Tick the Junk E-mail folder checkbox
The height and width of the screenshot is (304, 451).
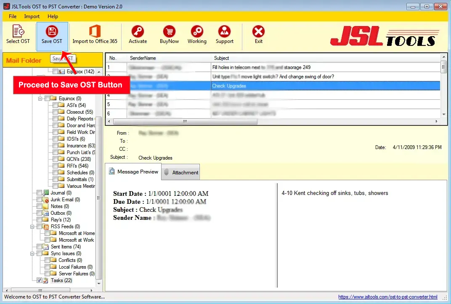coord(39,200)
